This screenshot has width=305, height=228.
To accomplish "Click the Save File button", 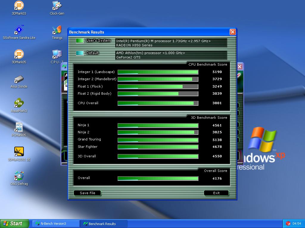I will (x=87, y=193).
